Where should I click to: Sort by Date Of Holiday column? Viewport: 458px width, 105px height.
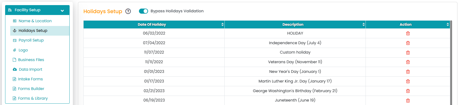tap(223, 24)
